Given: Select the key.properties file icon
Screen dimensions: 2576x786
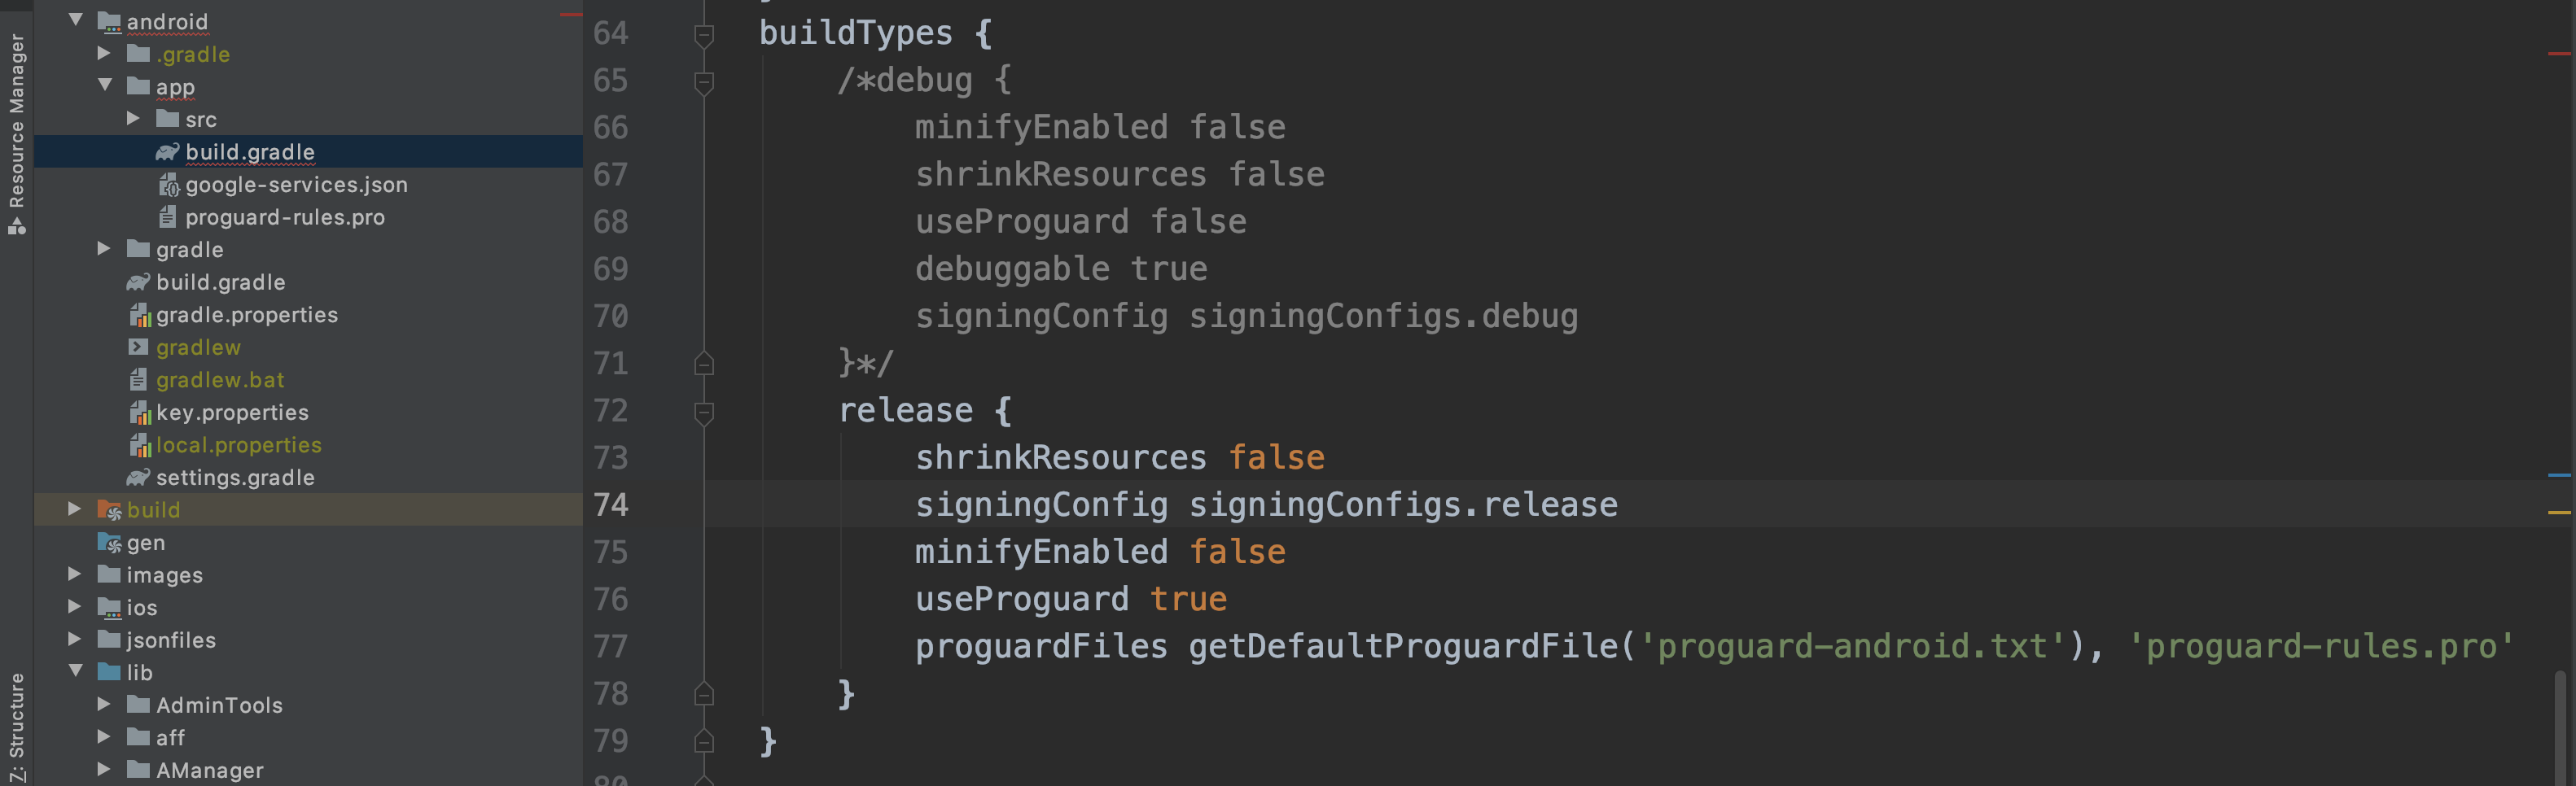Looking at the screenshot, I should (139, 412).
